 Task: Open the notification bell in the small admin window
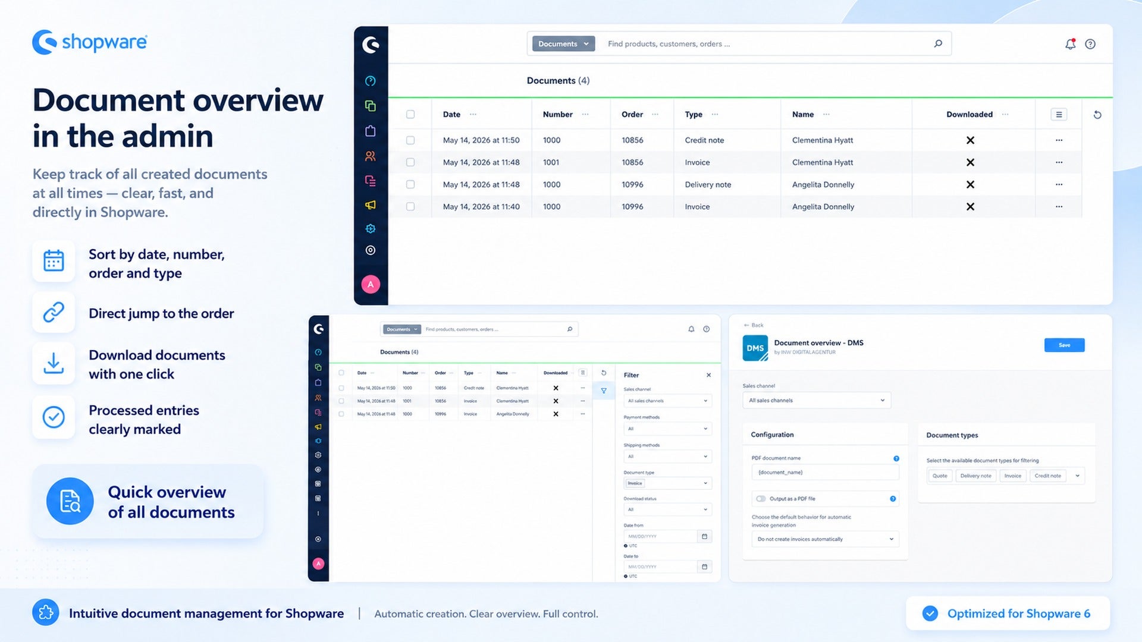[x=691, y=329]
